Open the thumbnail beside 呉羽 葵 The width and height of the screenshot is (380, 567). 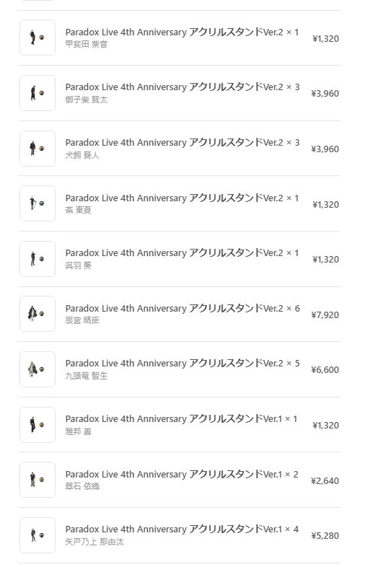37,259
